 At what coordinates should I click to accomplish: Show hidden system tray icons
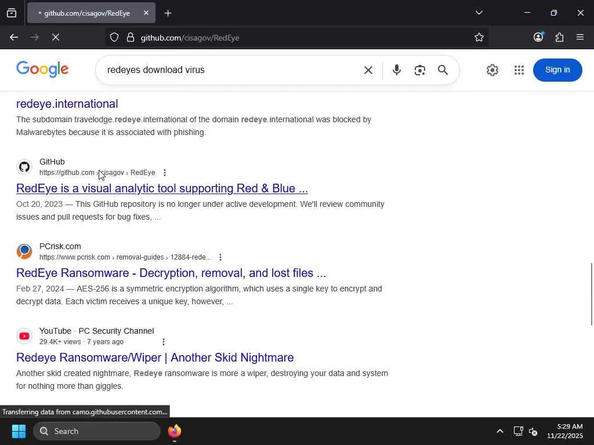click(x=499, y=431)
